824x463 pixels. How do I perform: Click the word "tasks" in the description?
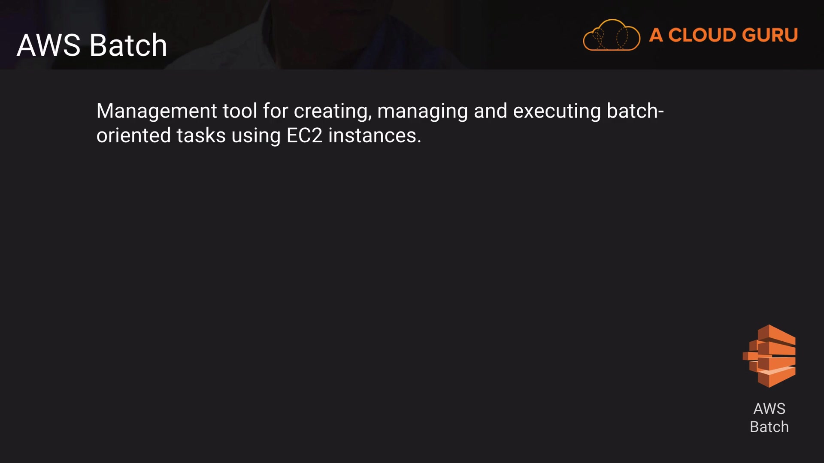(201, 135)
